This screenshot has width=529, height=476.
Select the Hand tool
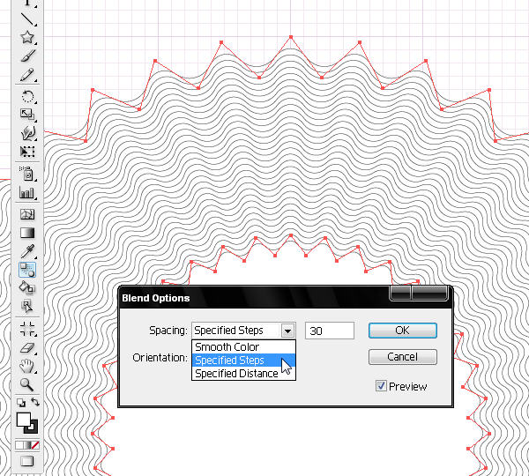point(27,366)
